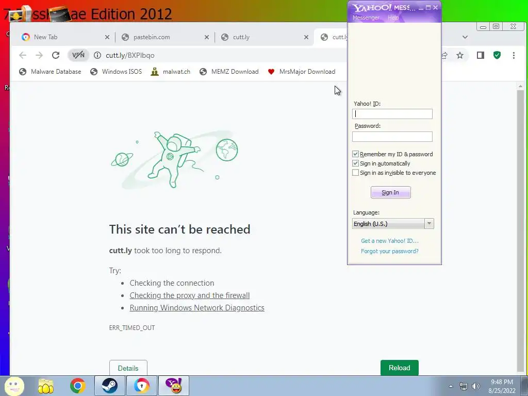Open the Windows ISOS bookmark
This screenshot has height=396, width=528.
(x=116, y=71)
